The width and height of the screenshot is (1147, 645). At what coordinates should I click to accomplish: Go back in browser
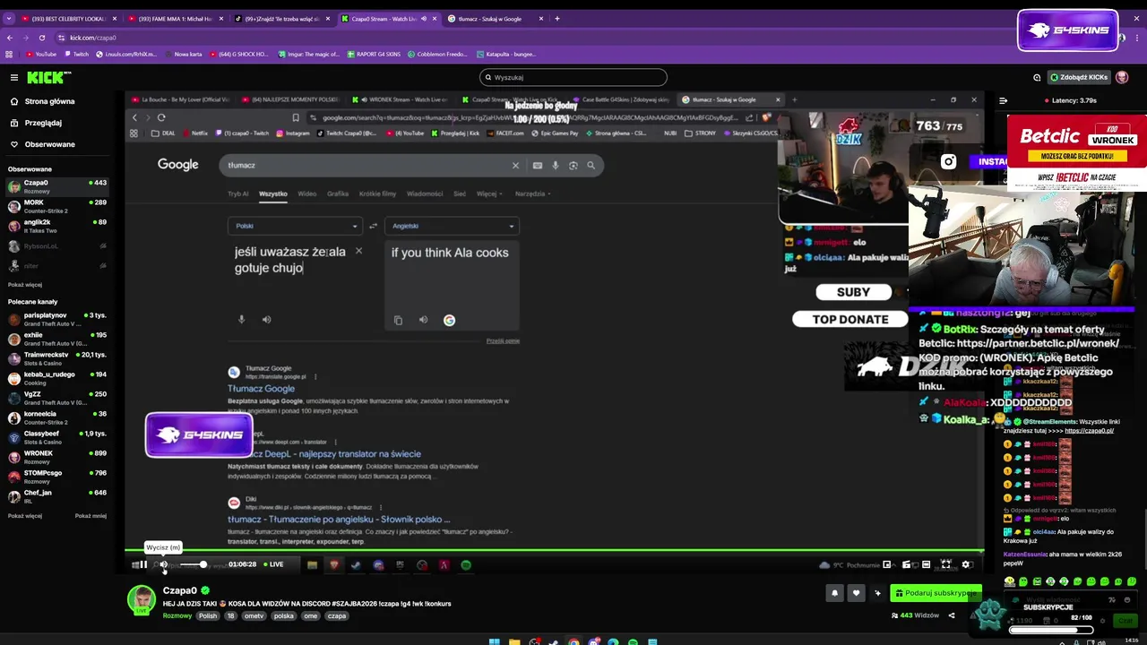click(x=9, y=38)
